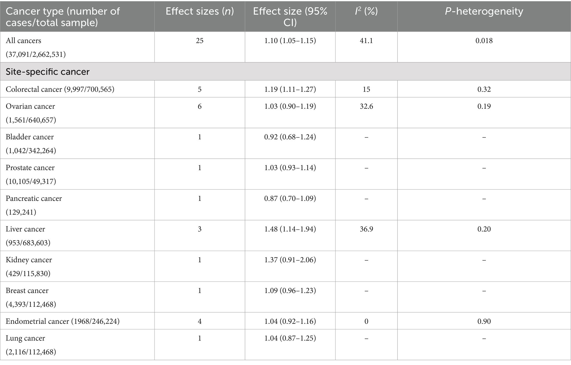Select the Pancreatic cancer row label
Screen dimensions: 571x365
34,205
